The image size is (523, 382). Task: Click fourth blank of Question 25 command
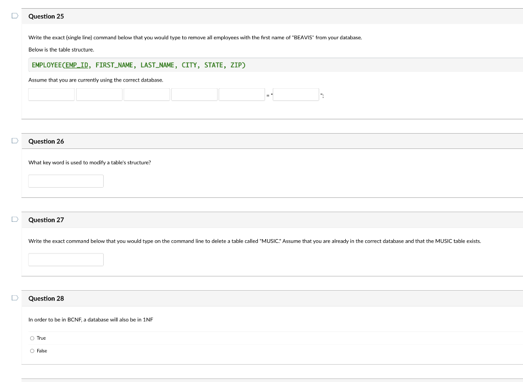click(194, 94)
